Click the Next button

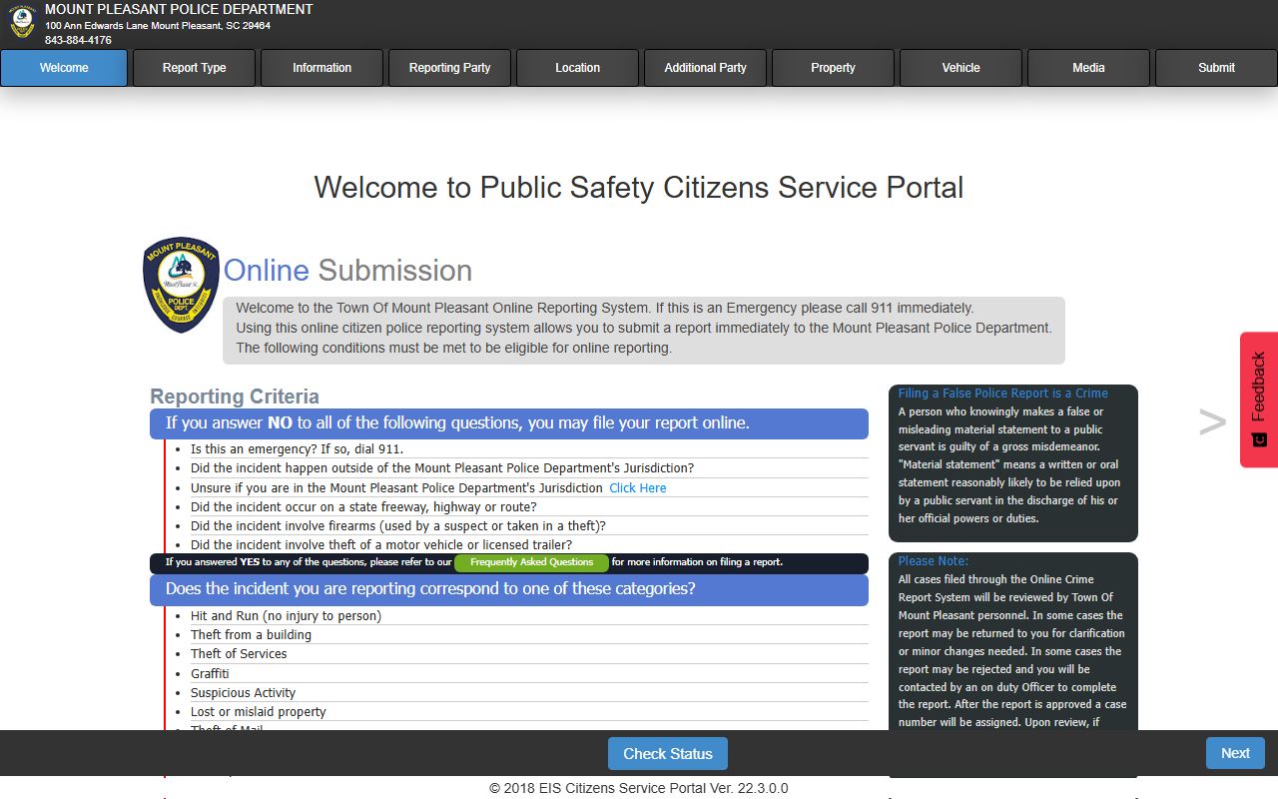[1234, 753]
